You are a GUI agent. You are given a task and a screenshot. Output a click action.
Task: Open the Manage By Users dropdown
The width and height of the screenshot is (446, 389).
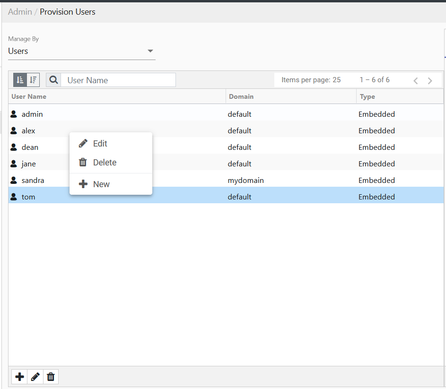[x=82, y=51]
